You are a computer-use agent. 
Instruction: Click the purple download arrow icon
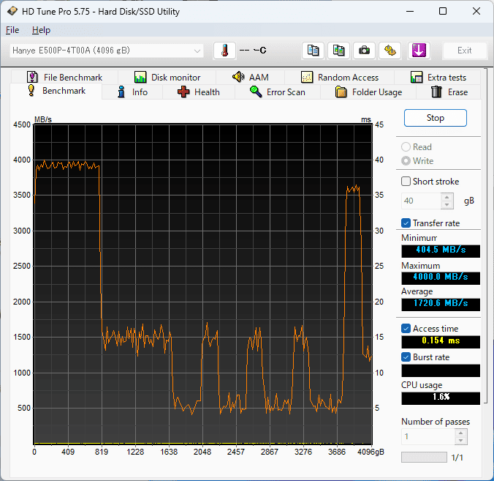point(419,51)
